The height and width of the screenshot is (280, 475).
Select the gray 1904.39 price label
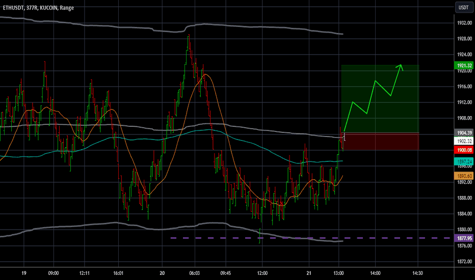(464, 132)
